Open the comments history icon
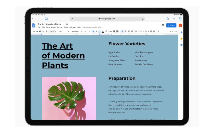This screenshot has width=214, height=127. click(x=163, y=25)
